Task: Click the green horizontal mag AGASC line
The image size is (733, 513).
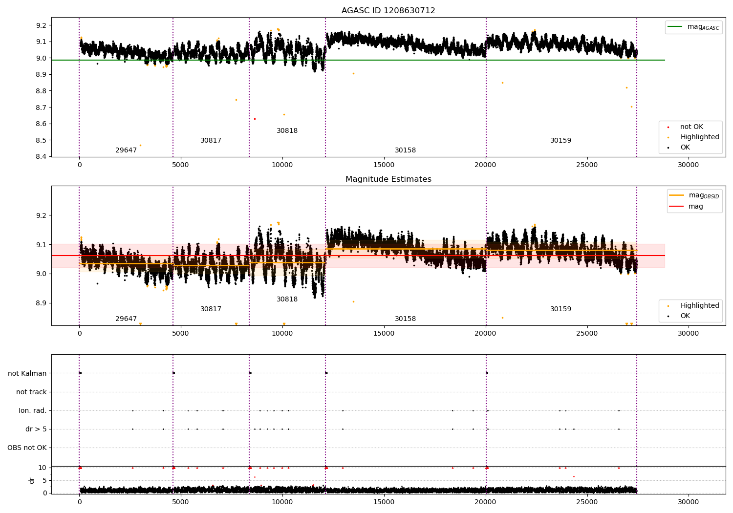Action: pos(358,60)
